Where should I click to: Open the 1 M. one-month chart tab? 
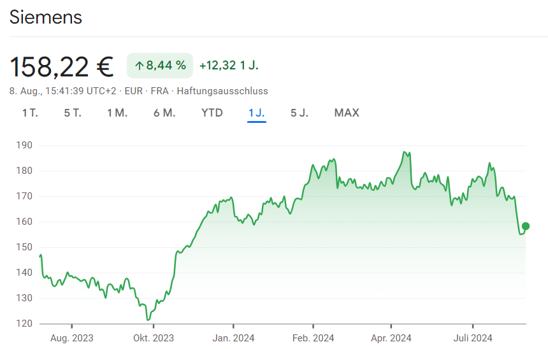[x=117, y=113]
